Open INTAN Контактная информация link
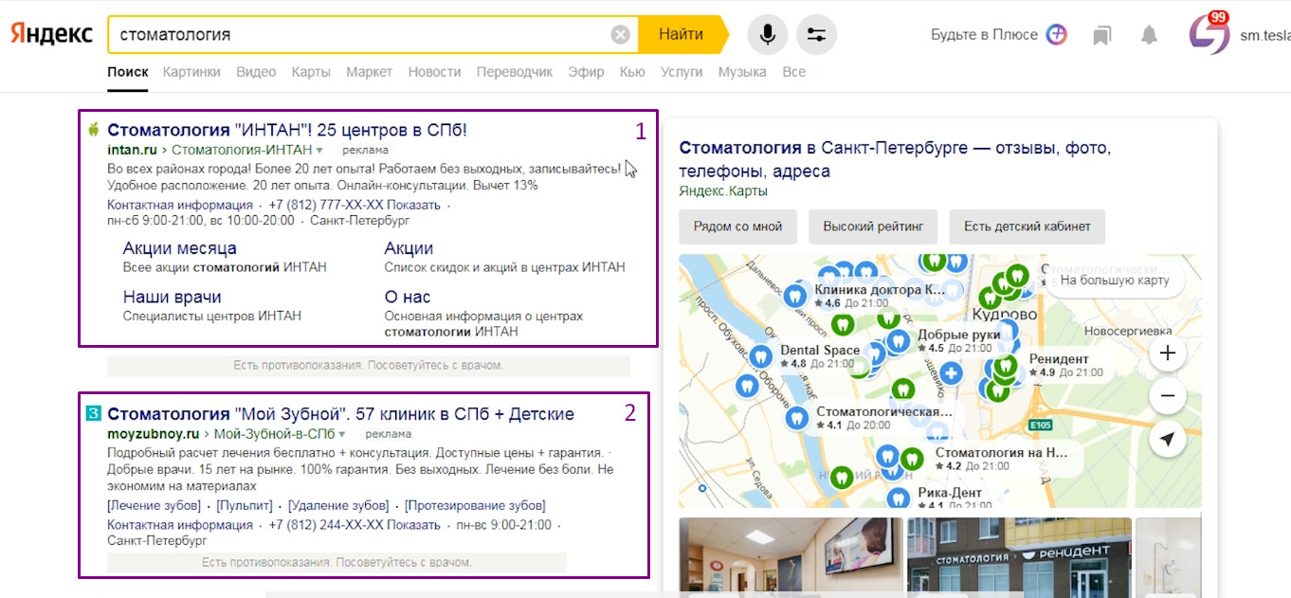This screenshot has height=598, width=1291. coord(180,205)
